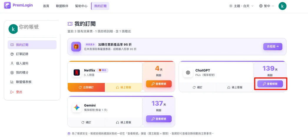
Task: Click 線上客服 on the ChatGPT card
Action: (x=235, y=87)
